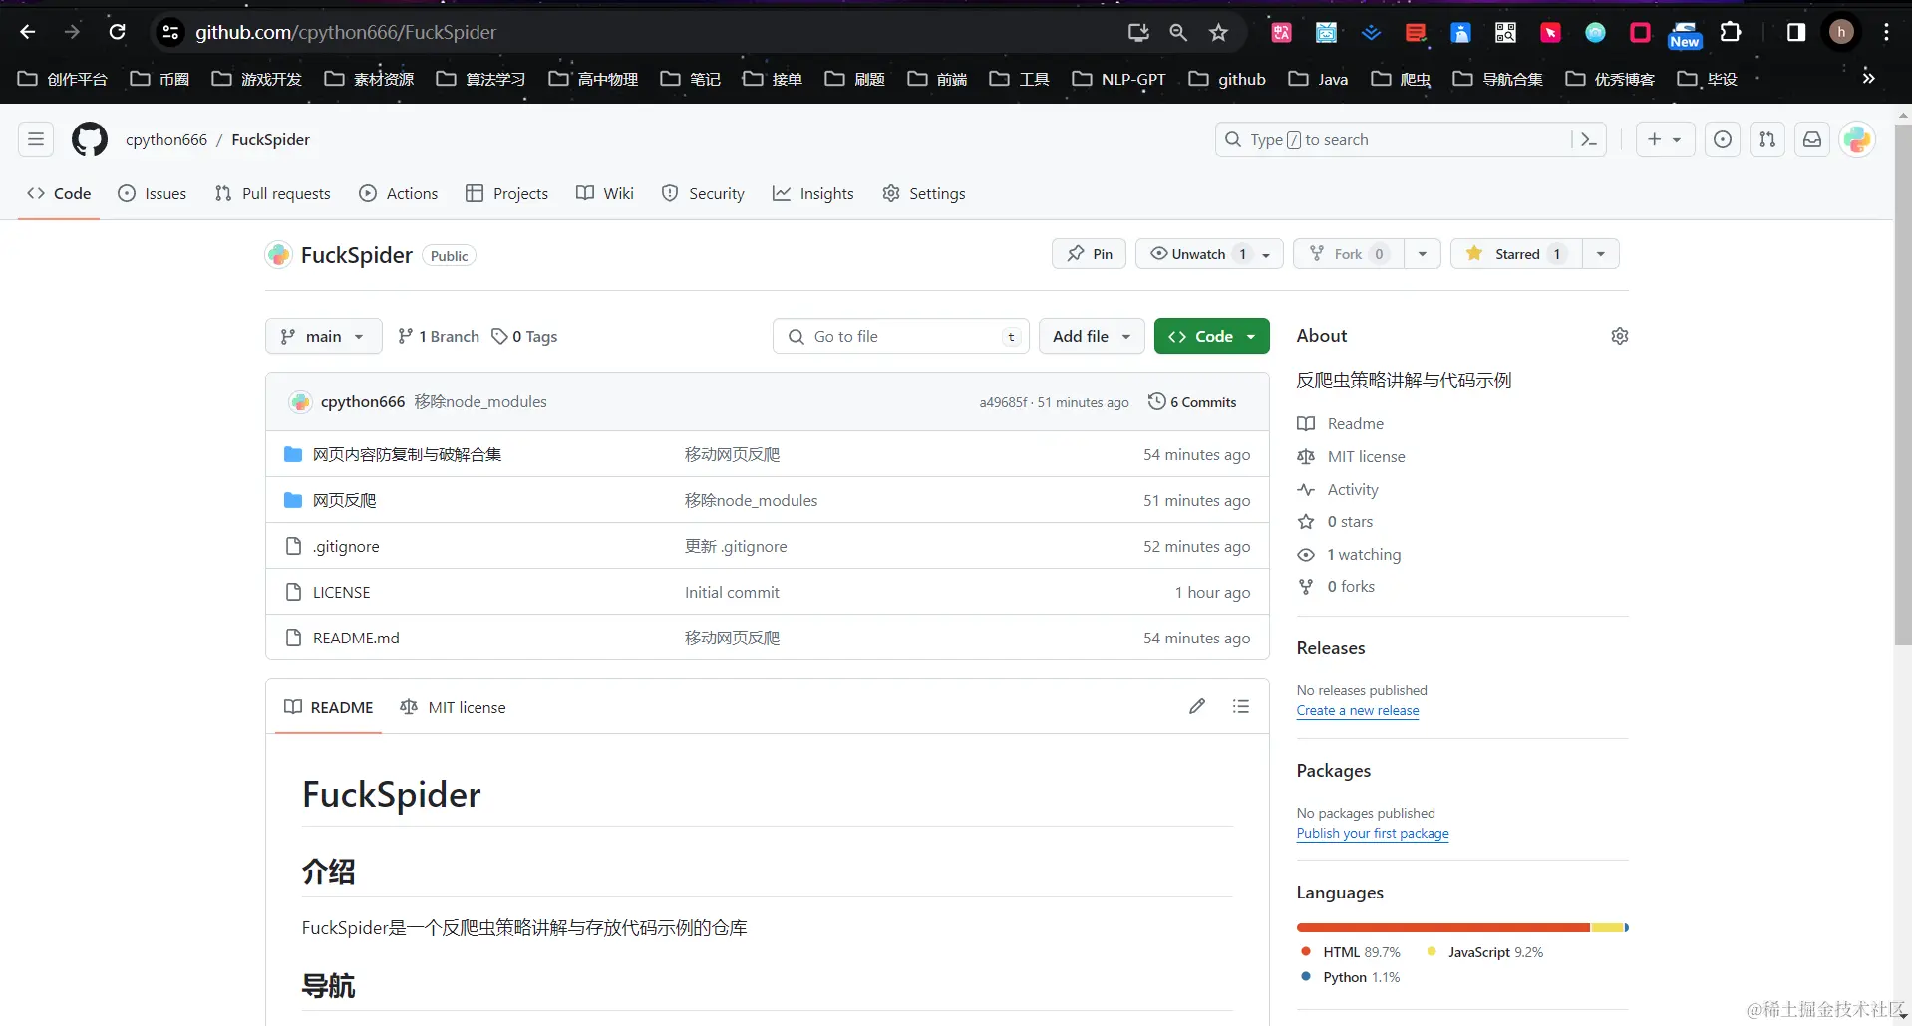Image resolution: width=1912 pixels, height=1026 pixels.
Task: Open the README outline list icon
Action: tap(1241, 706)
